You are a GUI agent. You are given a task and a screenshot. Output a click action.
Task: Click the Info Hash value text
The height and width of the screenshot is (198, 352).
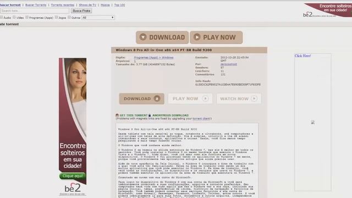click(x=228, y=85)
